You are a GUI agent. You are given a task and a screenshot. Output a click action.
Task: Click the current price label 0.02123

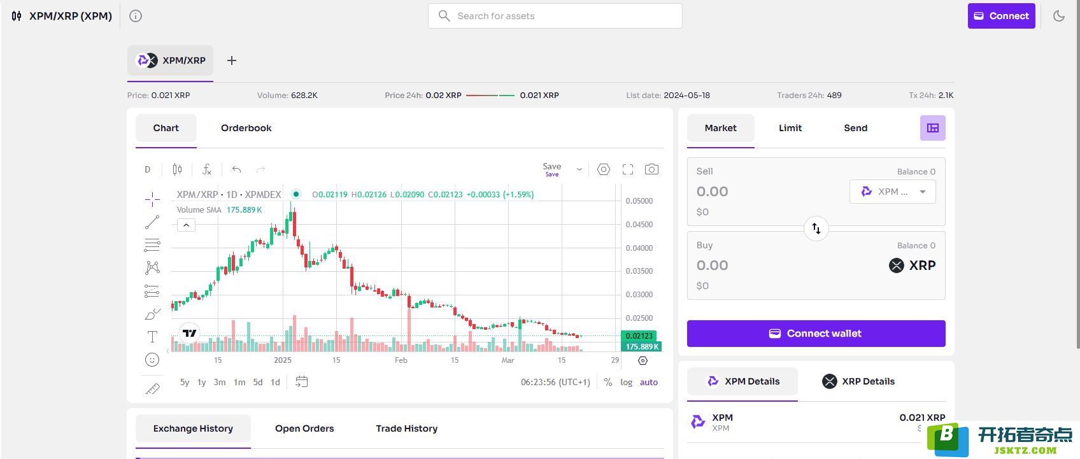click(639, 335)
